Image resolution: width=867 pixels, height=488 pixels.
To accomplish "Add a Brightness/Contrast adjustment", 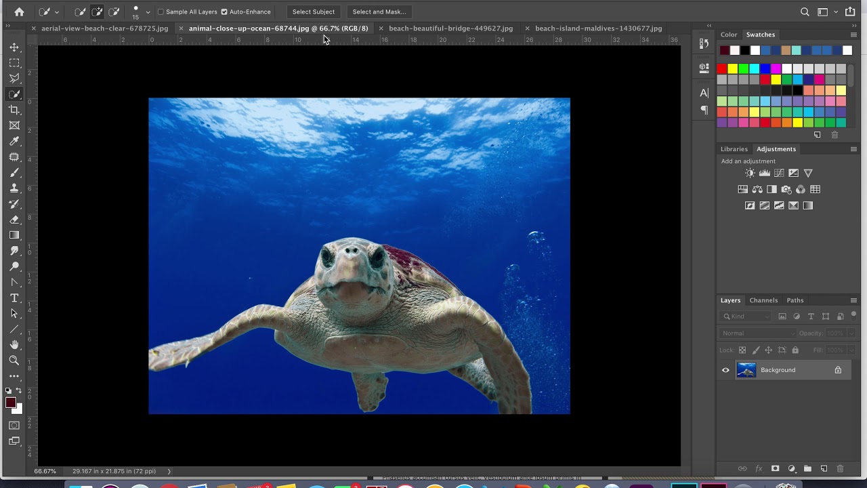I will (x=750, y=174).
